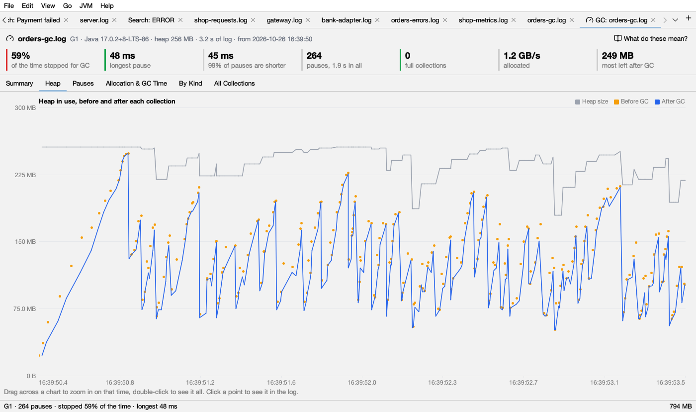
Task: Open the Edit menu
Action: 28,5
